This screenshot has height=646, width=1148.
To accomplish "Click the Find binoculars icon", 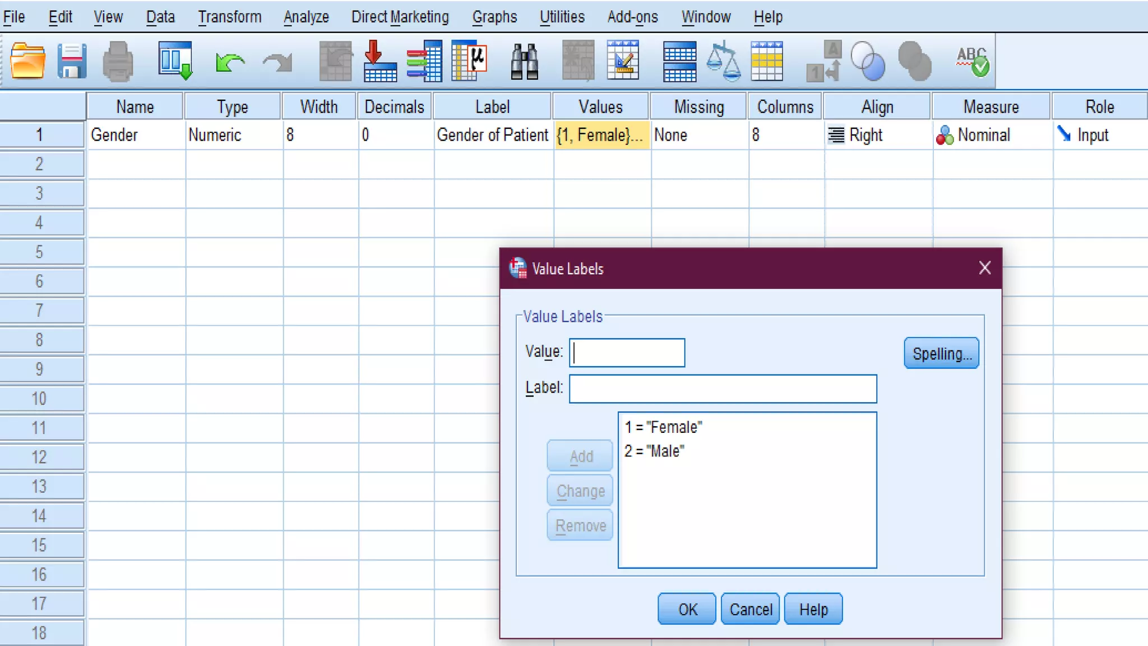I will [525, 61].
